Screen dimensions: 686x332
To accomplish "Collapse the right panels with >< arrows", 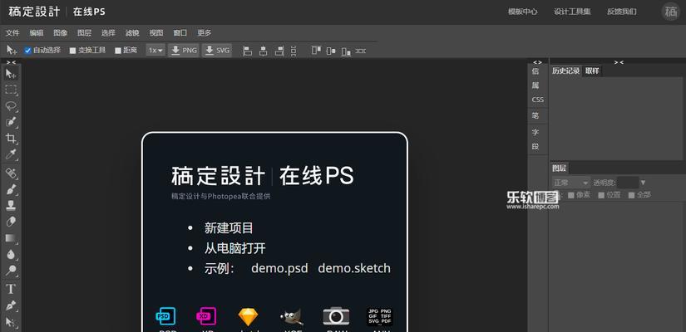I will coord(619,62).
